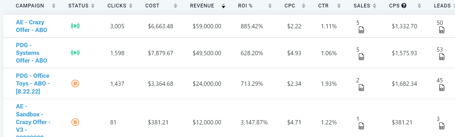Select the CTR value 1.93%
Viewport: 455px width, 137px height.
click(x=329, y=84)
